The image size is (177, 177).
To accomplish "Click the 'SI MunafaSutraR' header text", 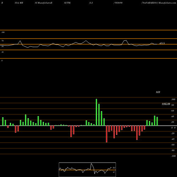I will point(44,3).
